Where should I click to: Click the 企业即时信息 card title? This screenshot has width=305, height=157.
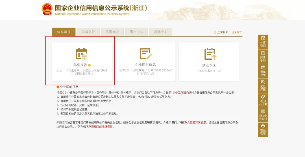145,64
